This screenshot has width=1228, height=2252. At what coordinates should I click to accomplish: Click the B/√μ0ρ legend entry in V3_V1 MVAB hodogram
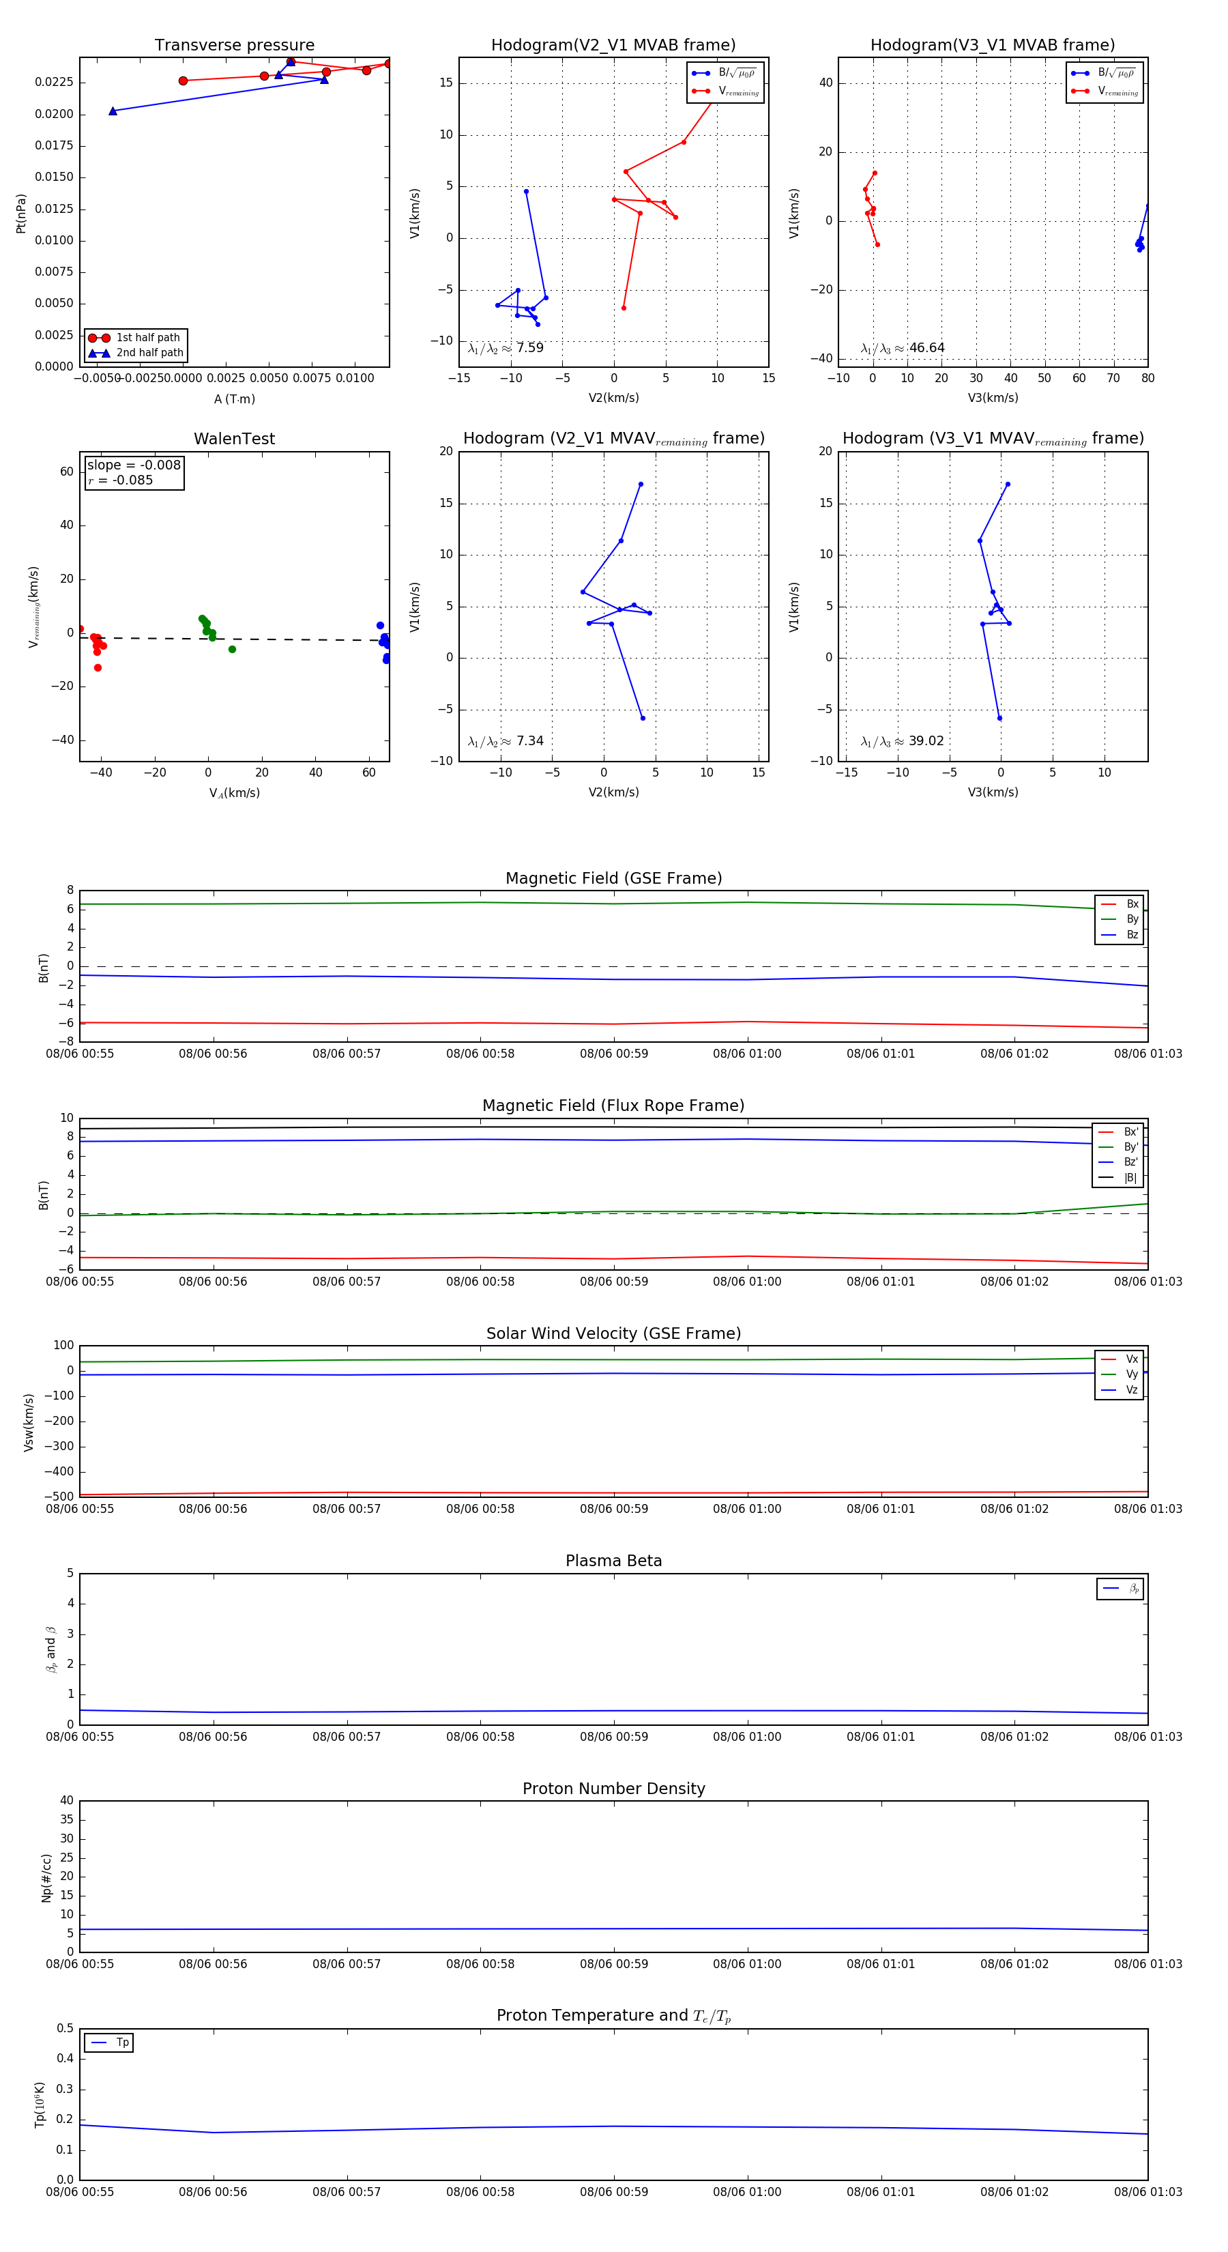(1104, 72)
